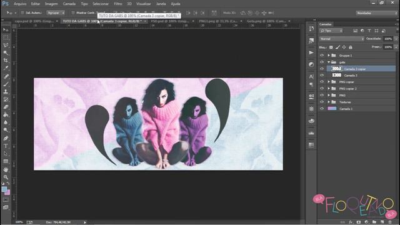Open the Adjustments panel icon
The image size is (400, 225).
pyautogui.click(x=311, y=64)
